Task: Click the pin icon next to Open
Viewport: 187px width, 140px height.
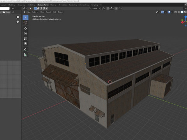Action: click(x=13, y=12)
